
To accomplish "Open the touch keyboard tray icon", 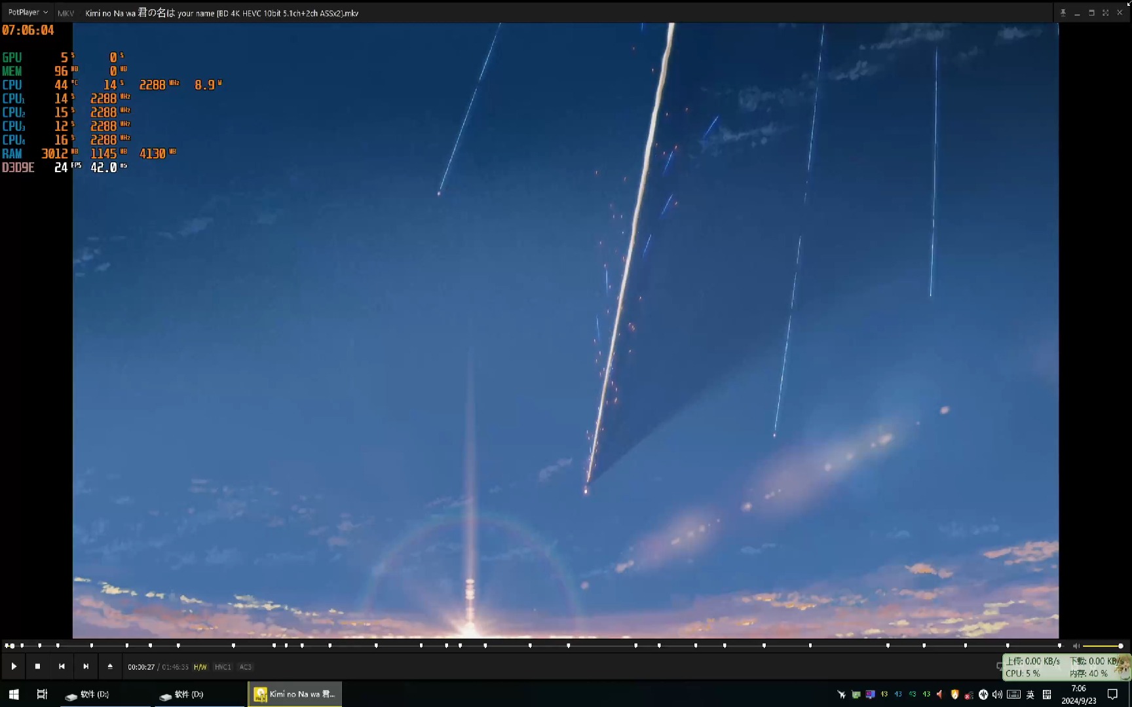I will 1013,695.
